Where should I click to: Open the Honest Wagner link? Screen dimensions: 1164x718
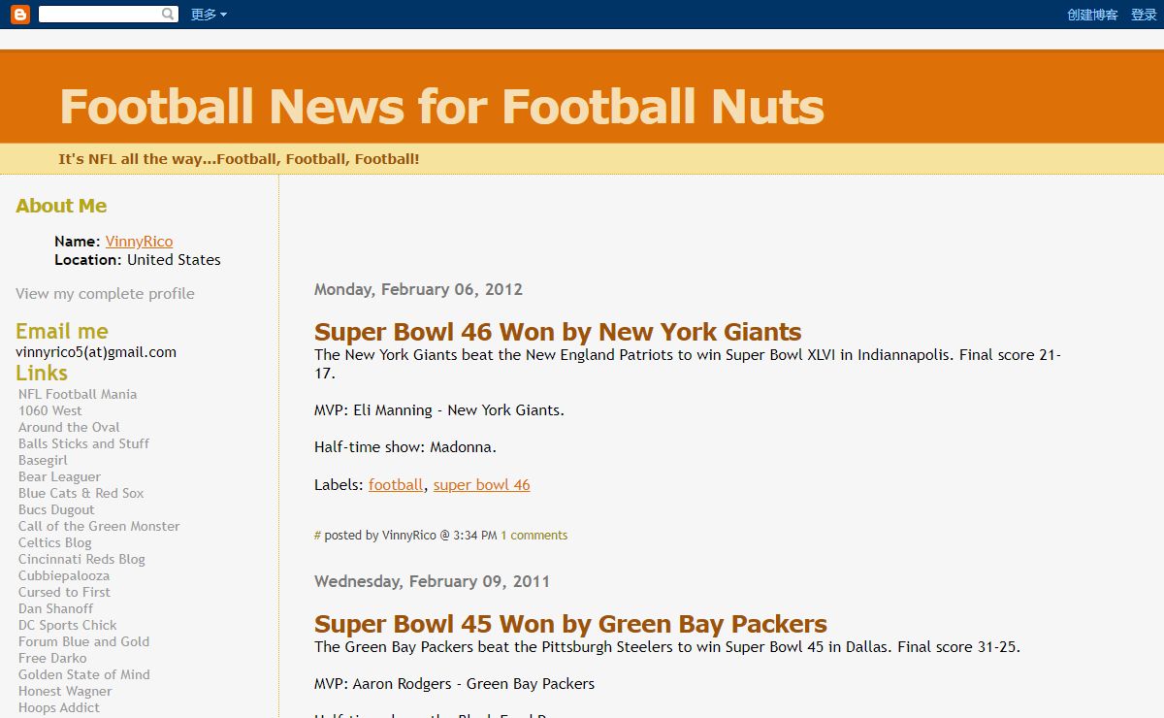click(x=65, y=691)
